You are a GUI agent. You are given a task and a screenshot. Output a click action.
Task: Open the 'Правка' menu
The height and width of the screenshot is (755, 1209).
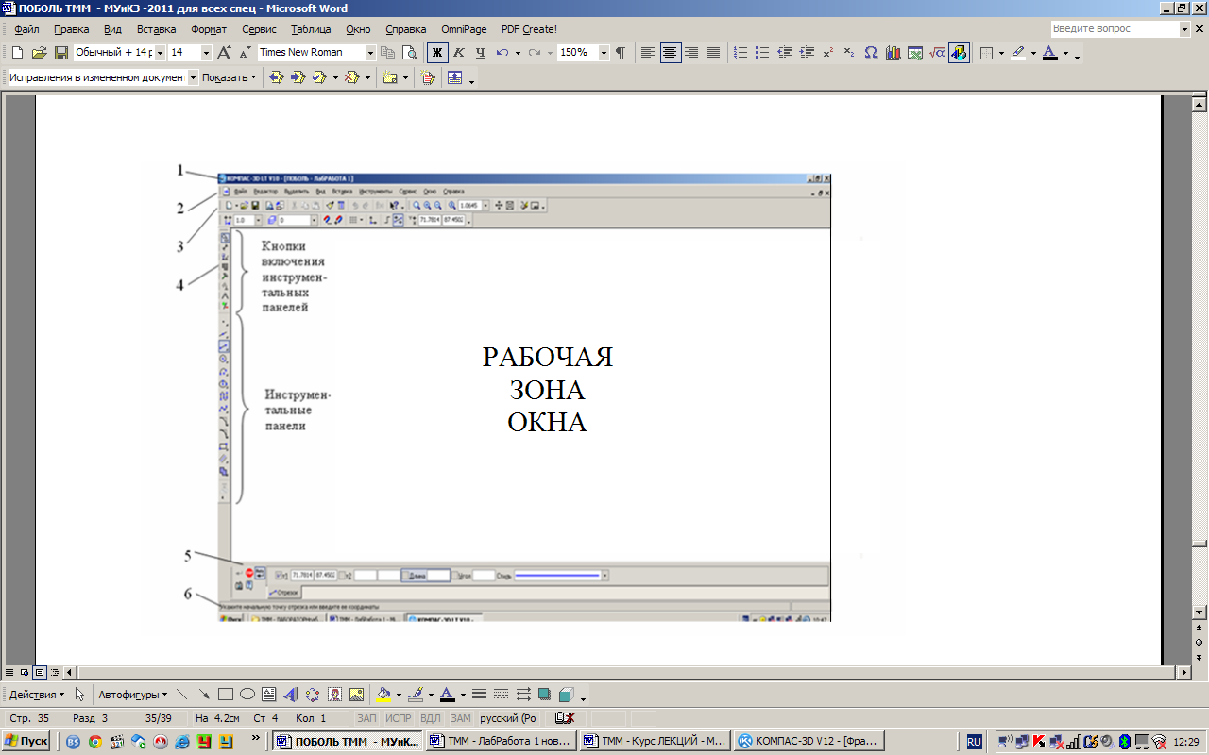coord(72,29)
